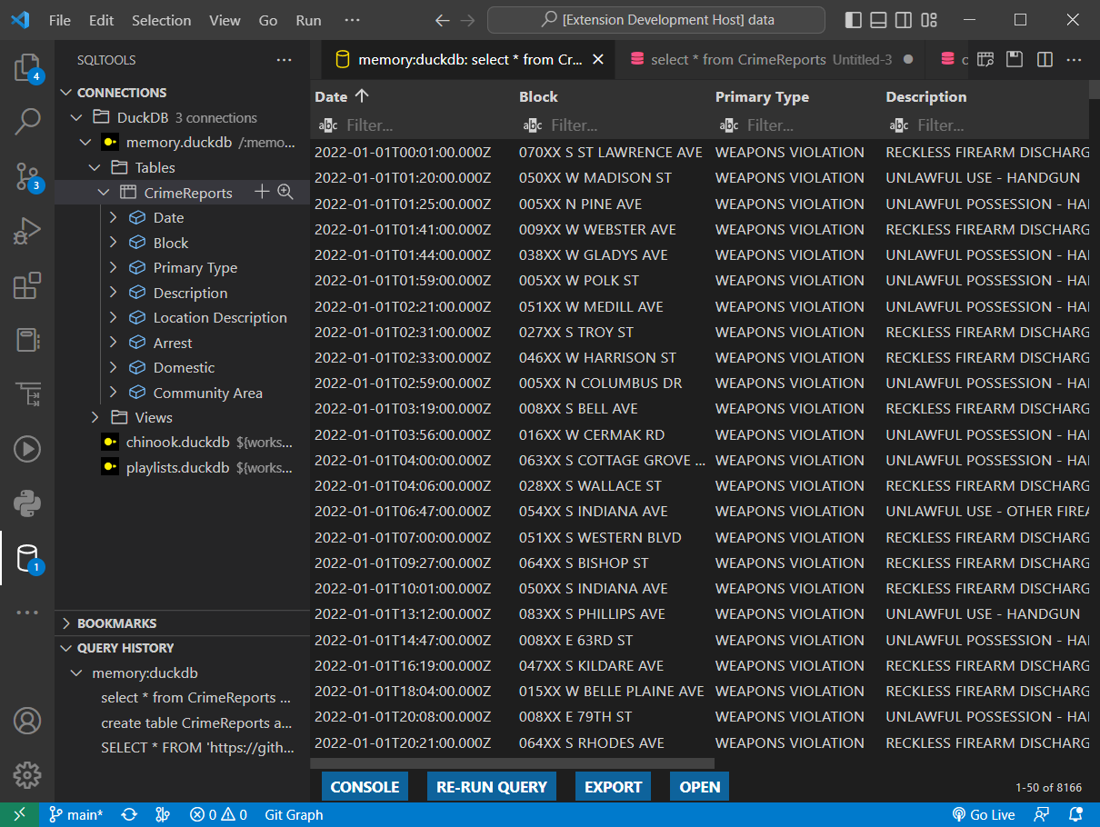The height and width of the screenshot is (827, 1100).
Task: Open the Selection menu
Action: click(161, 20)
